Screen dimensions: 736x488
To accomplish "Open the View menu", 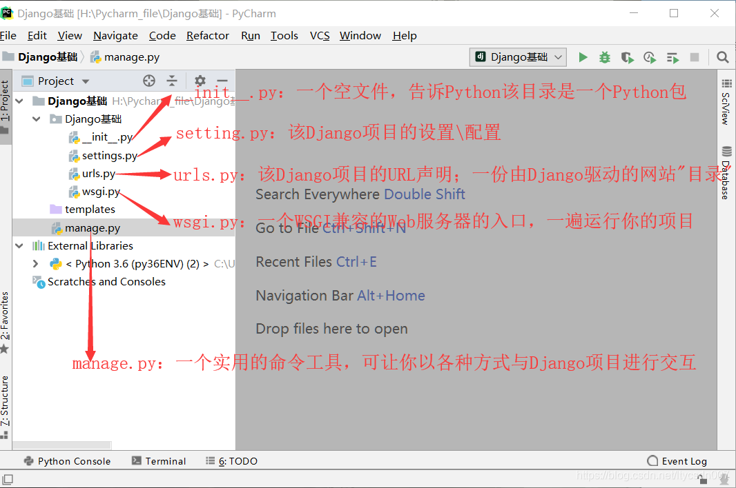I will point(70,36).
